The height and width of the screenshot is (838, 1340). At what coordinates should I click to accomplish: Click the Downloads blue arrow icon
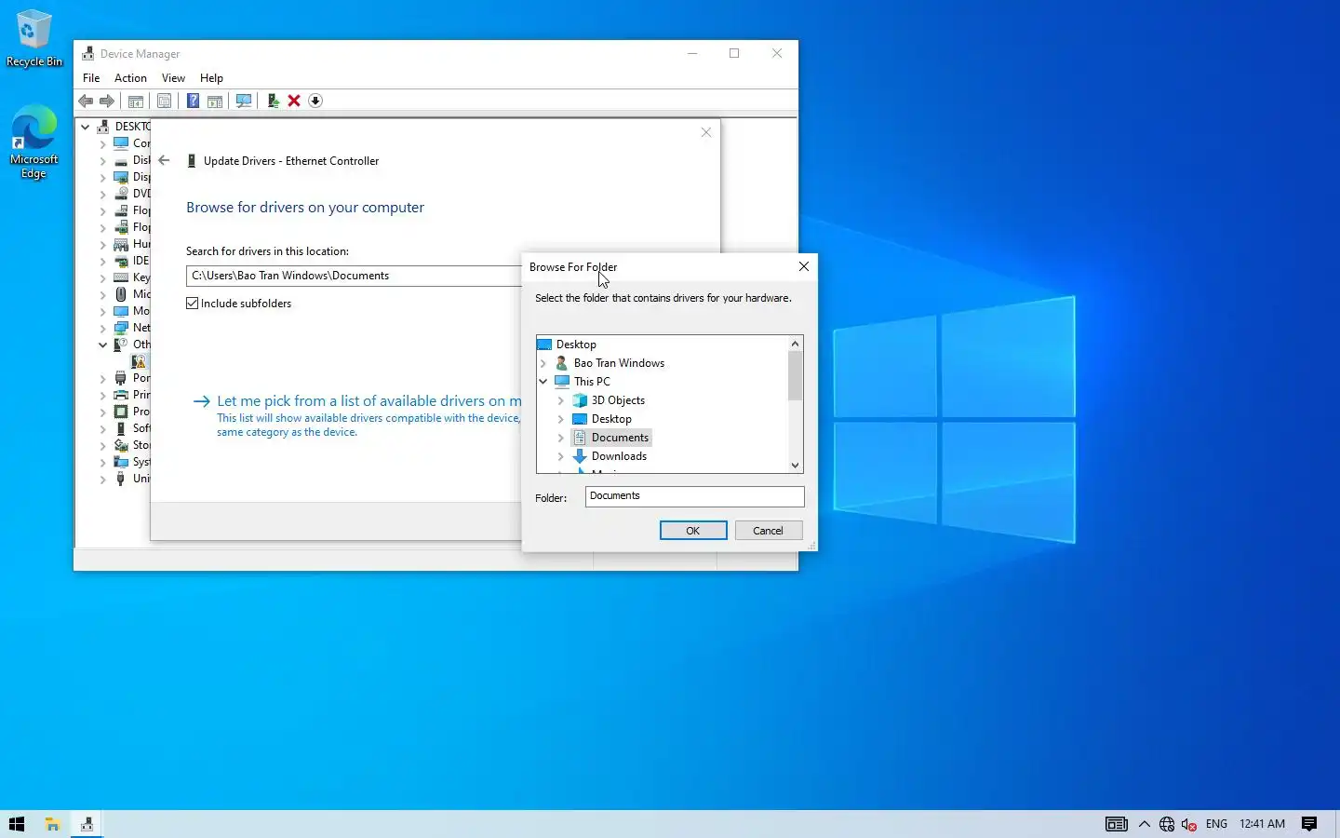(580, 456)
